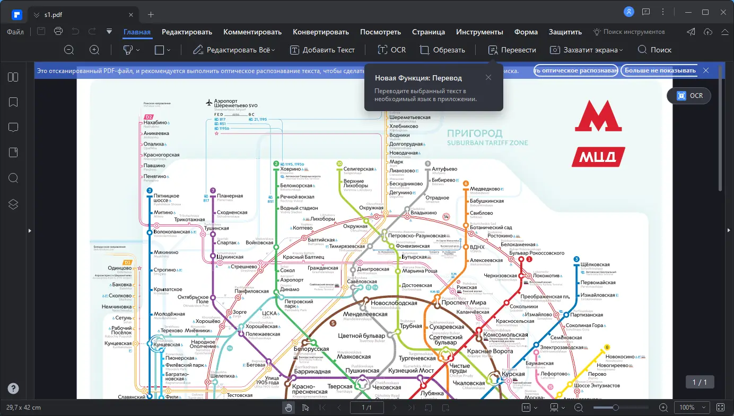
Task: Click the send/share paper plane icon
Action: point(691,32)
